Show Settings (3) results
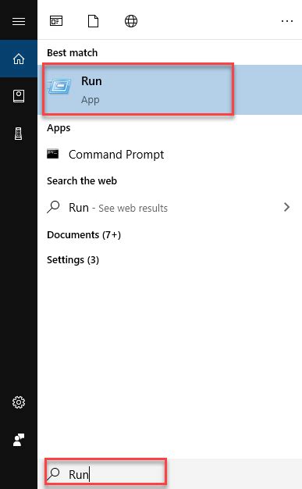This screenshot has height=489, width=302. pyautogui.click(x=73, y=260)
